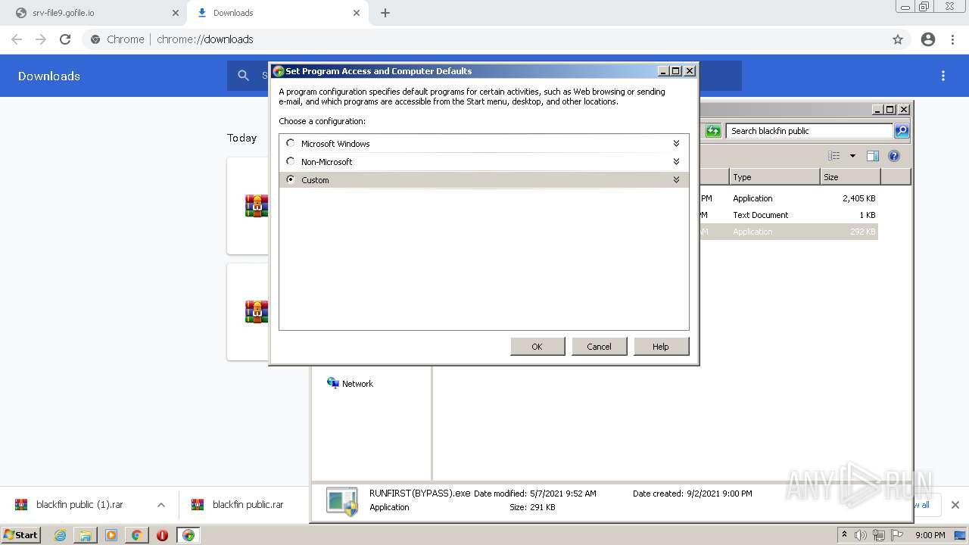The width and height of the screenshot is (969, 545).
Task: Click the second download's WinRAR icon
Action: (257, 312)
